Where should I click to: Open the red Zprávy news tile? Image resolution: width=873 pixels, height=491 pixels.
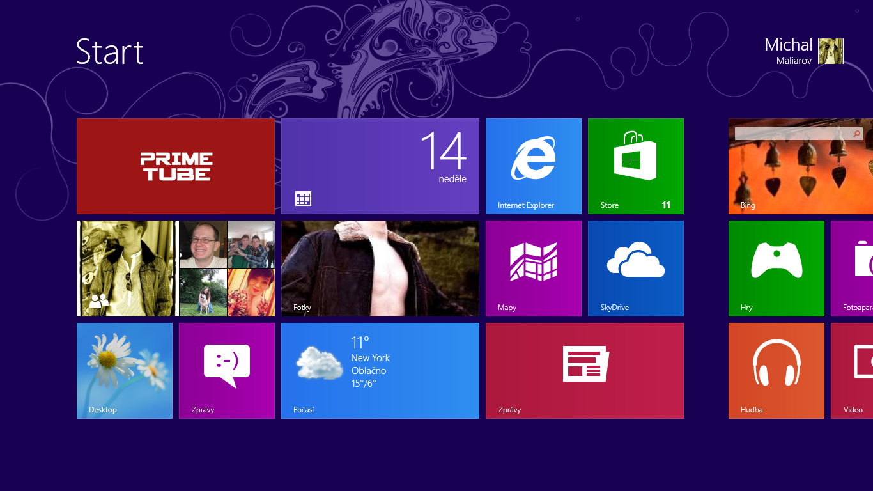584,371
